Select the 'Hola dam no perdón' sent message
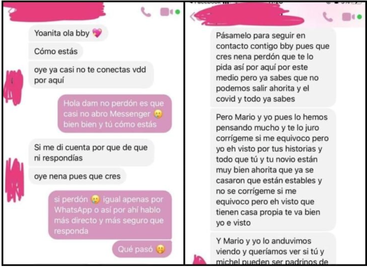Image resolution: width=367 pixels, height=267 pixels. (115, 114)
